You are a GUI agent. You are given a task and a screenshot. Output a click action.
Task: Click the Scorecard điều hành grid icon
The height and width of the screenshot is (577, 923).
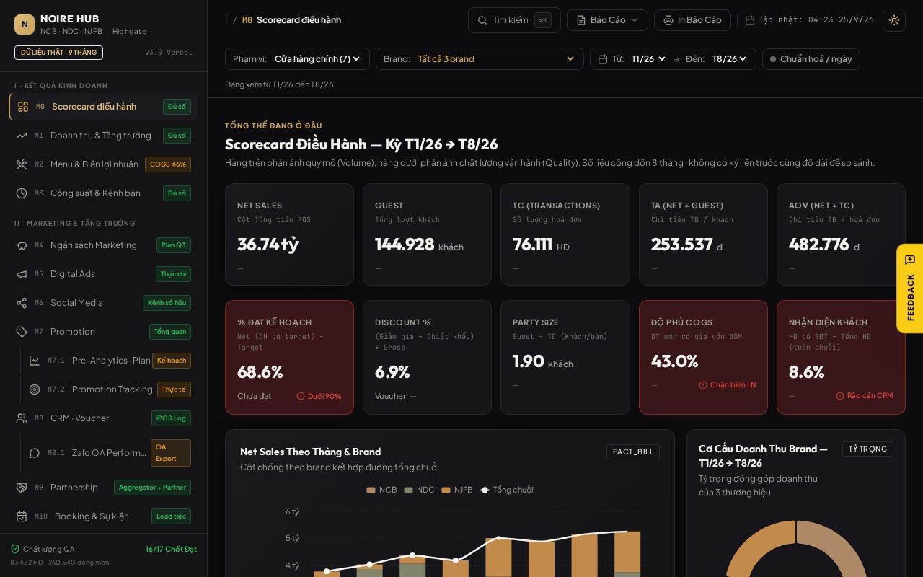point(23,107)
